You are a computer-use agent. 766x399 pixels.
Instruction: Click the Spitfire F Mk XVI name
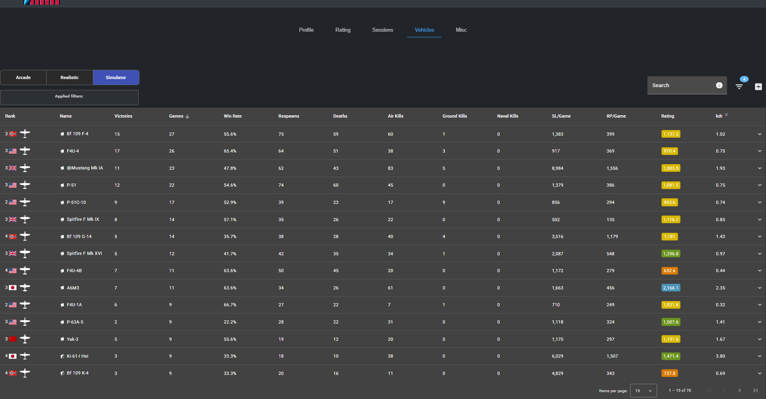[84, 254]
